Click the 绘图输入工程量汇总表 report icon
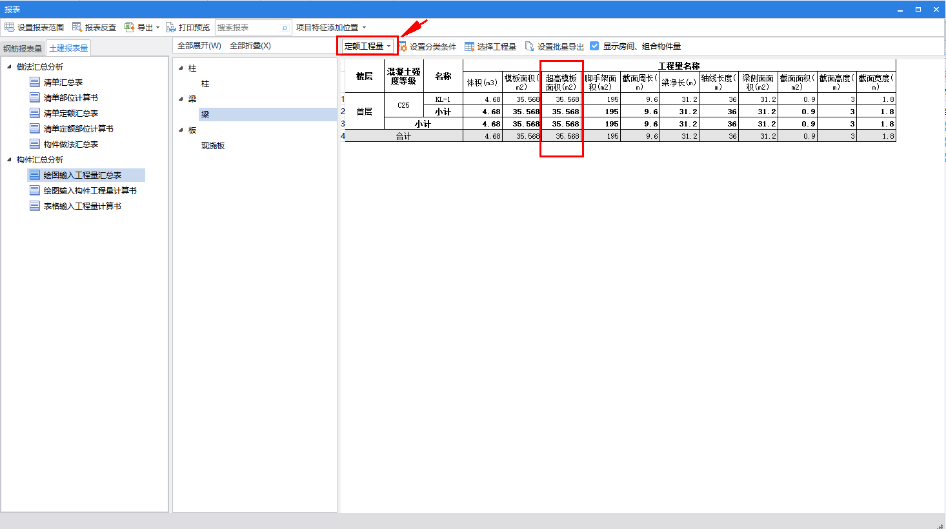 pyautogui.click(x=35, y=175)
